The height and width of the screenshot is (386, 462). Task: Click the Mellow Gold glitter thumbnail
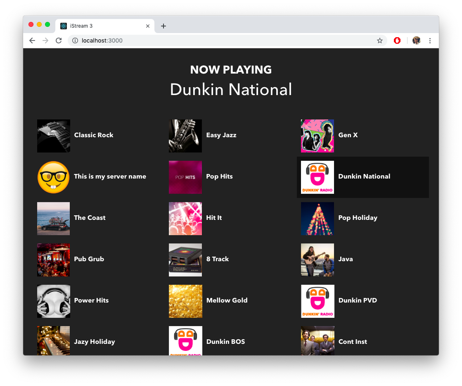[185, 301]
